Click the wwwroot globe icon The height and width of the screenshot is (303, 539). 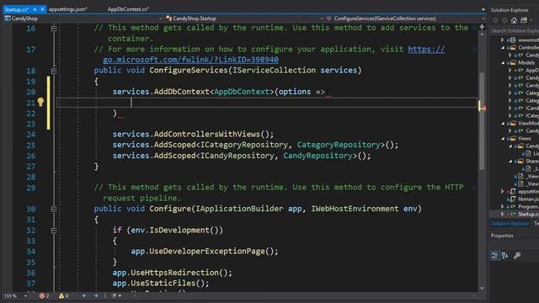(513, 40)
